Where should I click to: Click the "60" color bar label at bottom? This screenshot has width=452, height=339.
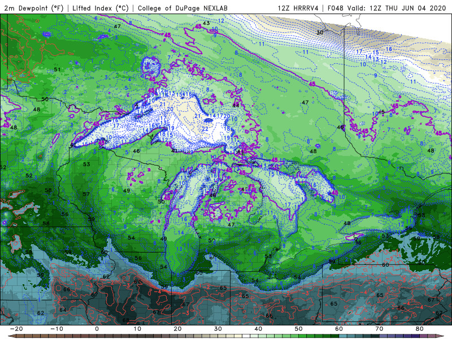339,329
